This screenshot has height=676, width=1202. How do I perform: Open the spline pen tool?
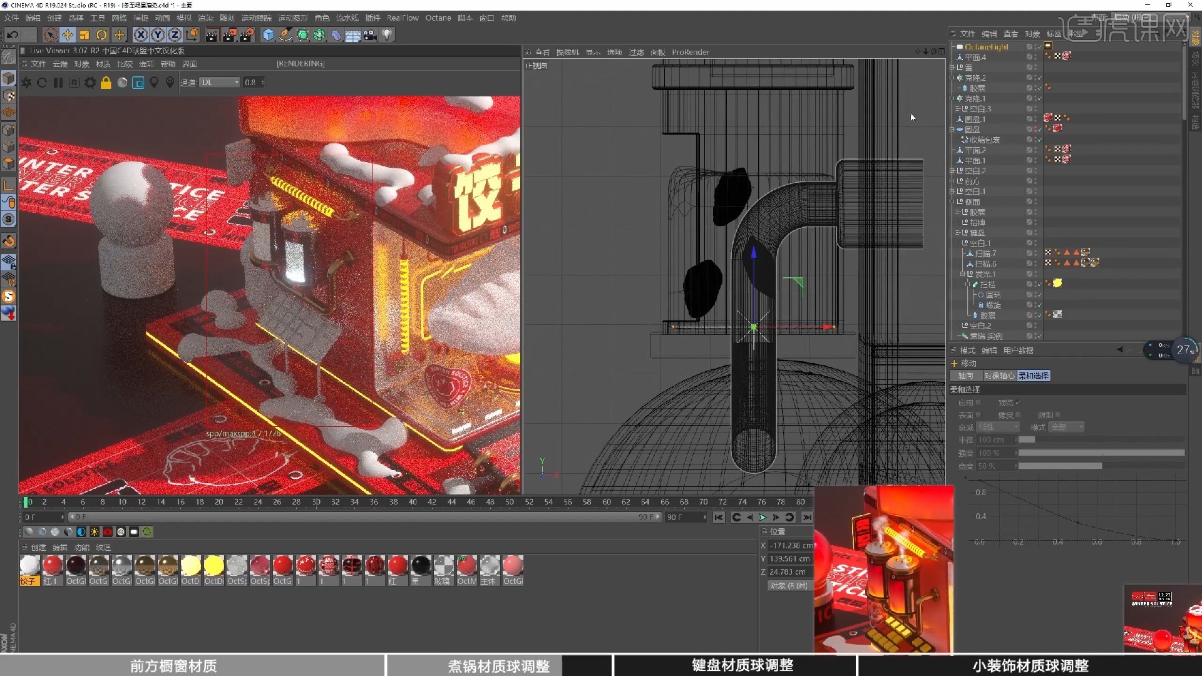(285, 35)
